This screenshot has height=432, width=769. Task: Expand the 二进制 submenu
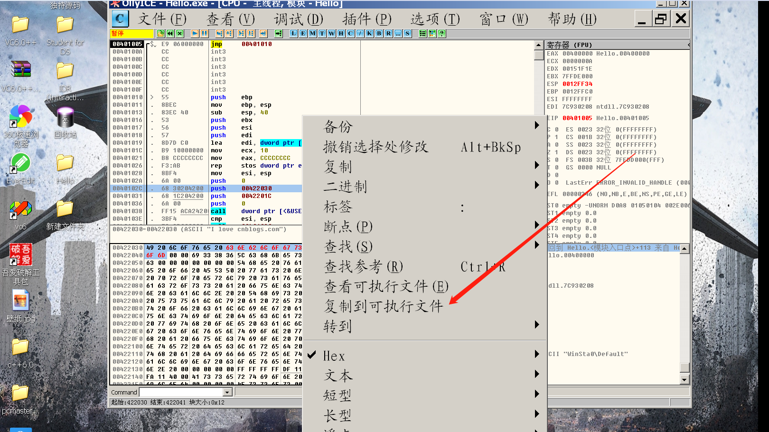[424, 186]
